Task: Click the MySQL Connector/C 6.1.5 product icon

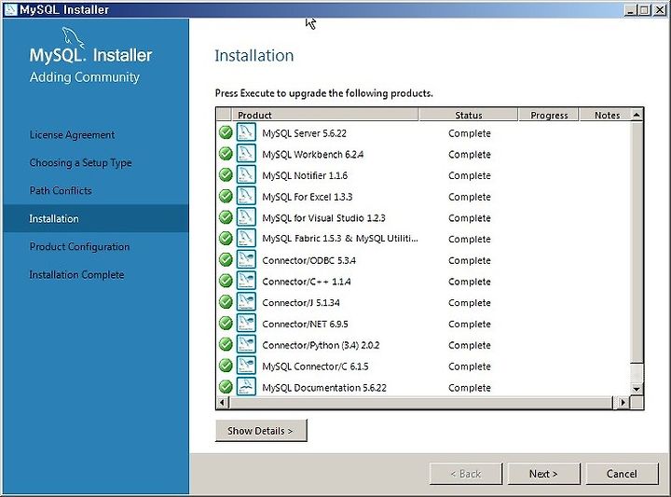Action: (246, 366)
